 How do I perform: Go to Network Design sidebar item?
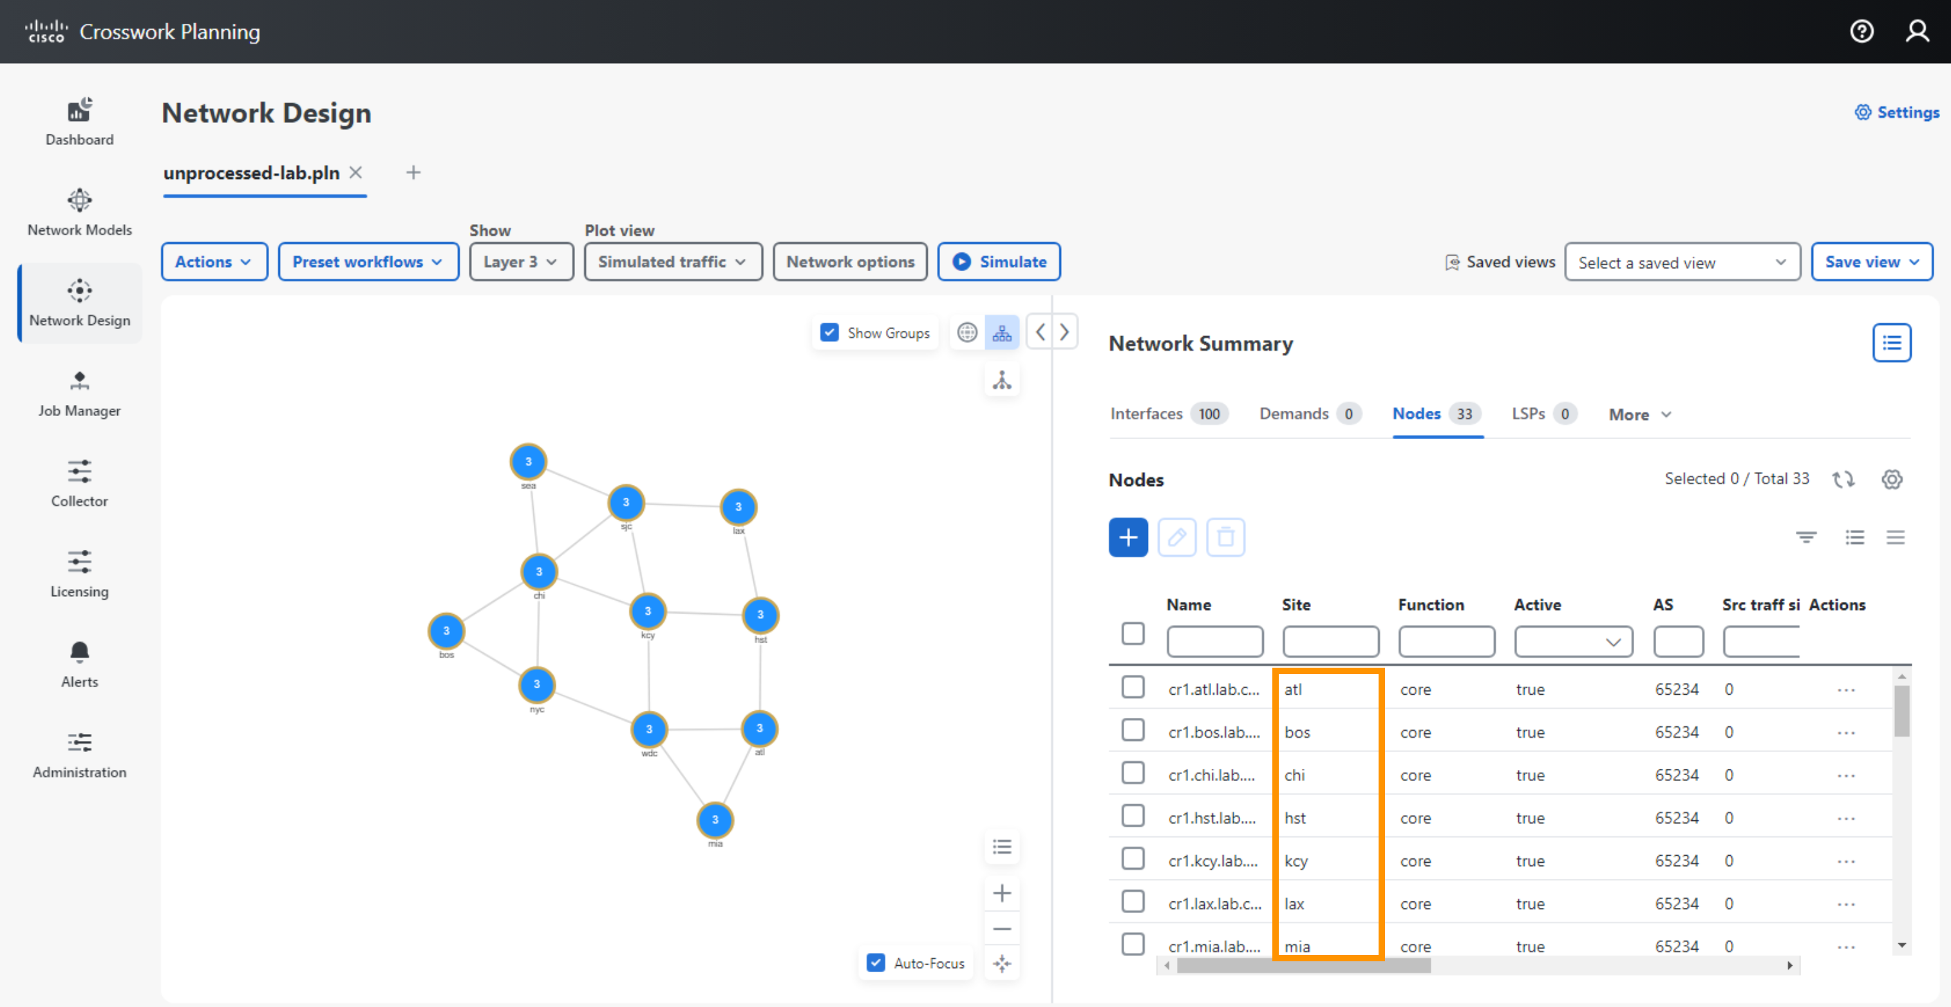pos(80,302)
